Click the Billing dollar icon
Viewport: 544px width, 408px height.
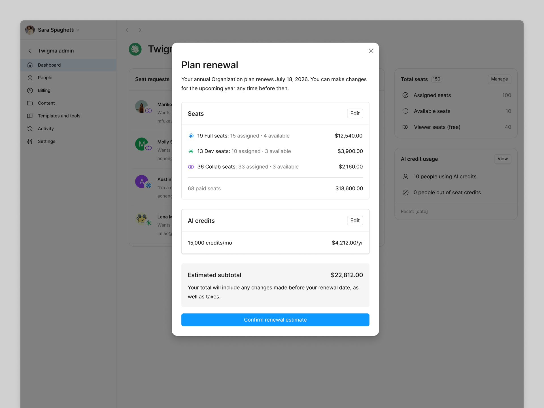tap(30, 90)
